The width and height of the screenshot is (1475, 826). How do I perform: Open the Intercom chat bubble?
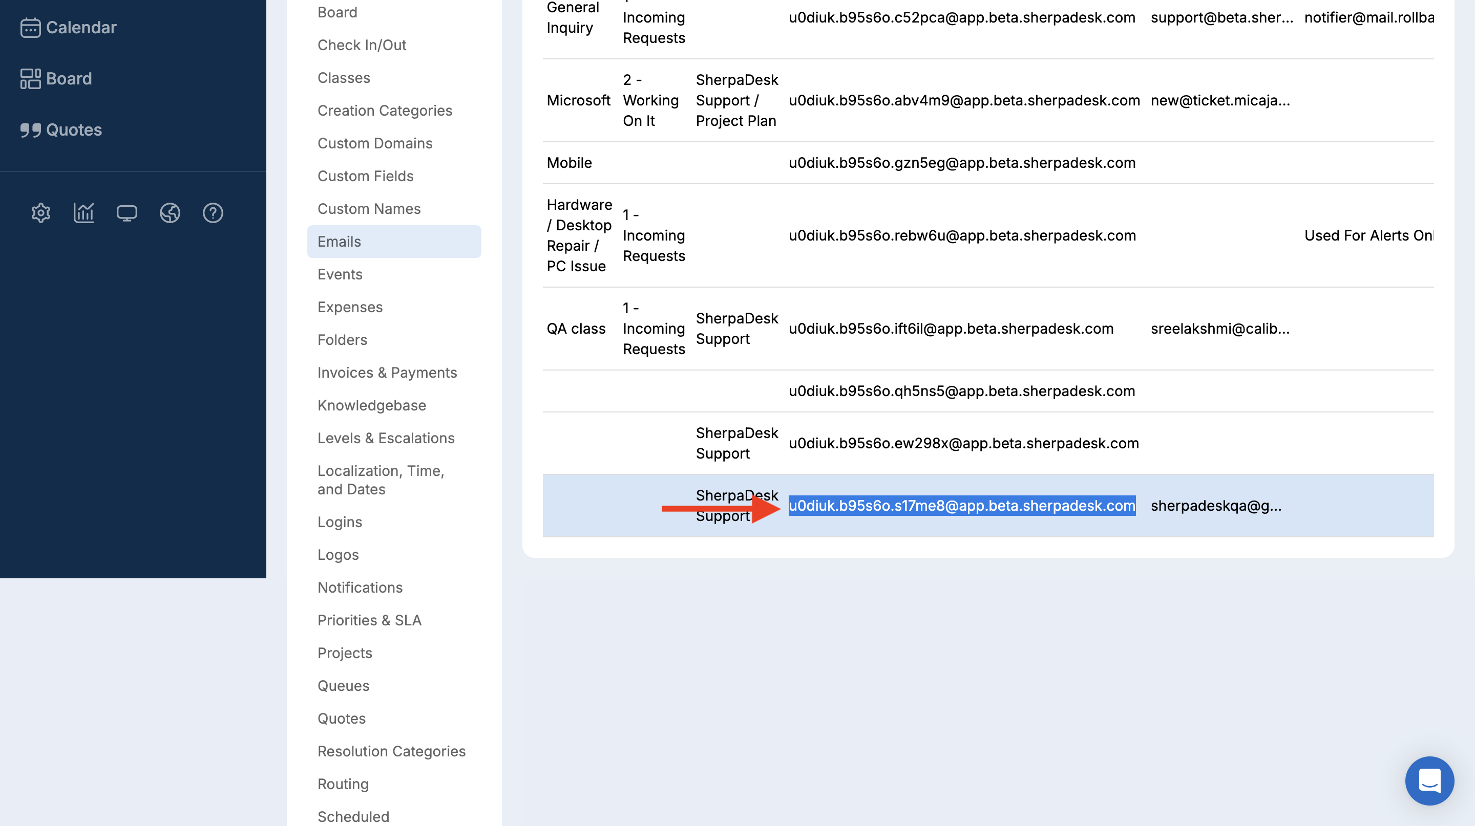(x=1430, y=781)
